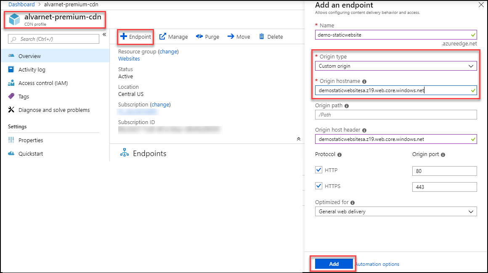This screenshot has width=488, height=273.
Task: Click the search magnifier icon
Action: click(x=14, y=39)
